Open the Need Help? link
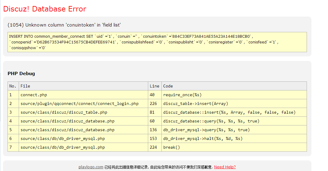The width and height of the screenshot is (328, 171). [225, 167]
